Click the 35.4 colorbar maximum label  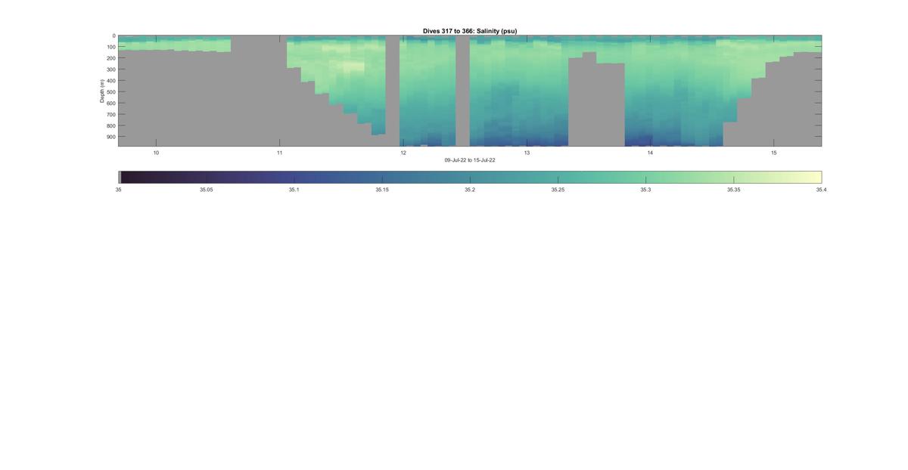point(821,190)
